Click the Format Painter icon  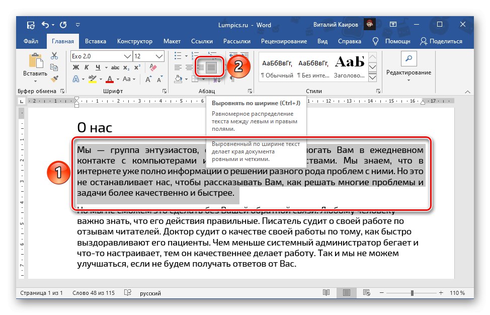[x=53, y=79]
